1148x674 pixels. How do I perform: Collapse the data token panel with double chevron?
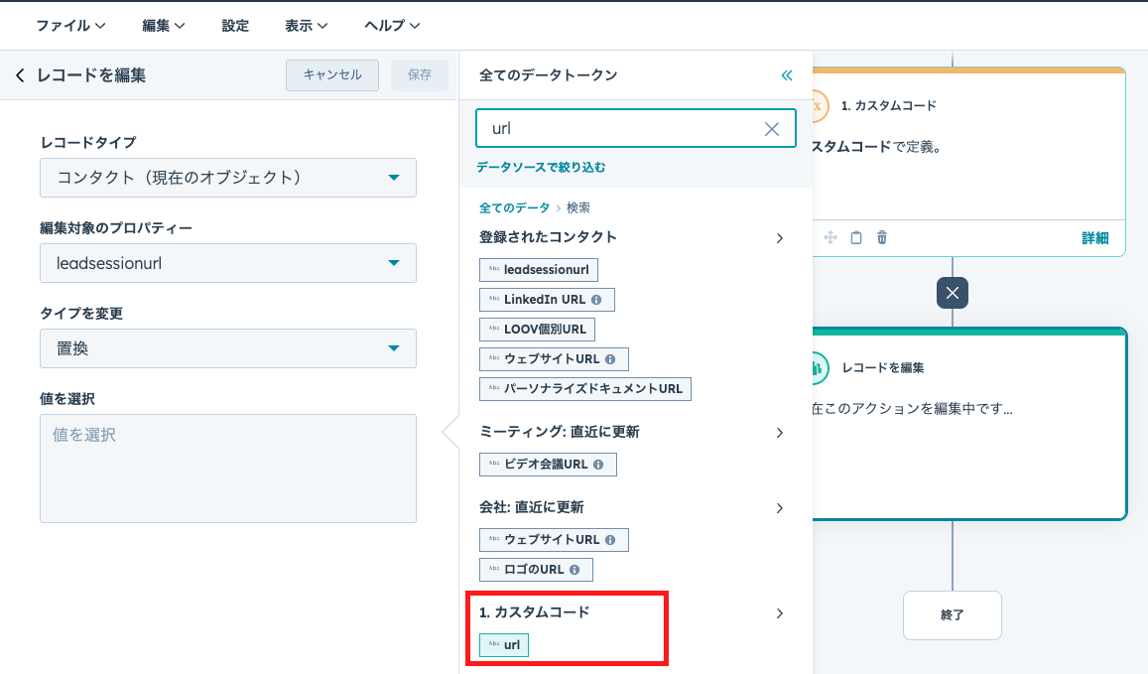coord(787,75)
